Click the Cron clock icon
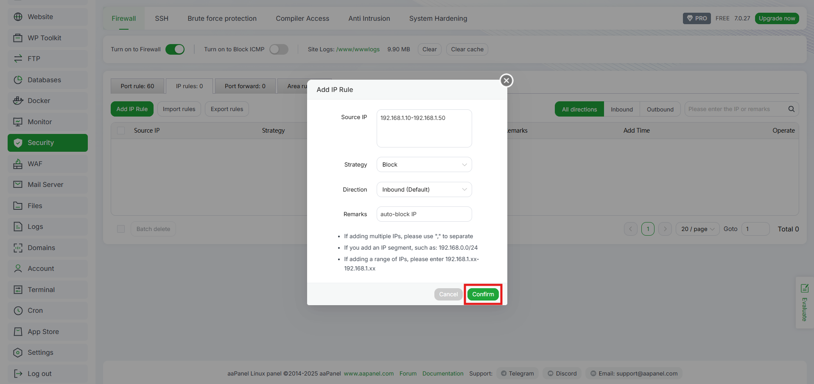 click(18, 311)
